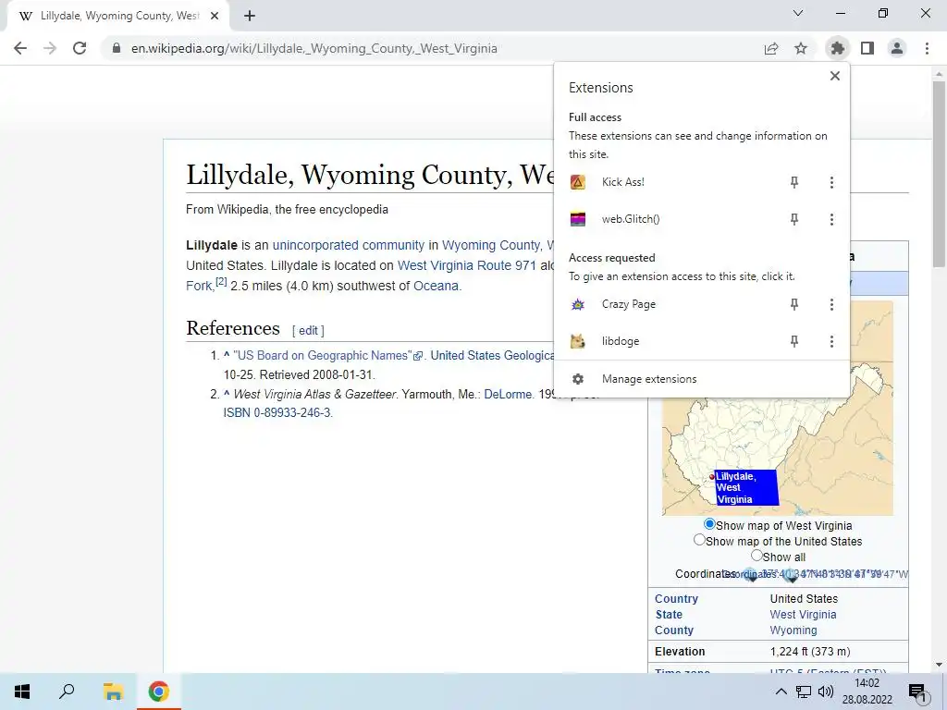Open the West Virginia infobox link
The height and width of the screenshot is (710, 947).
click(803, 615)
